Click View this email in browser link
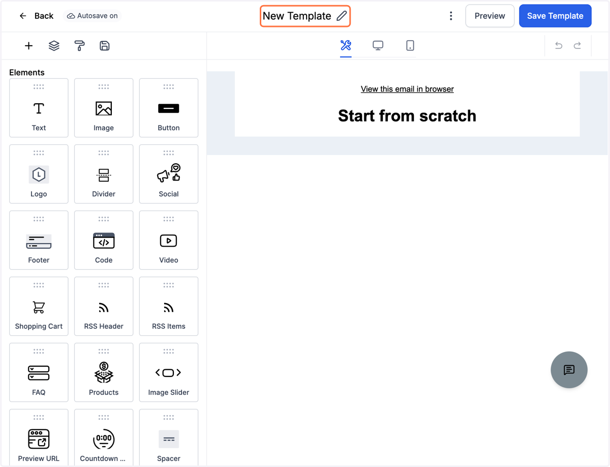This screenshot has width=610, height=467. click(407, 89)
